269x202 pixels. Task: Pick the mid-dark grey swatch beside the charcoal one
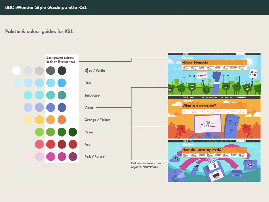(51, 70)
